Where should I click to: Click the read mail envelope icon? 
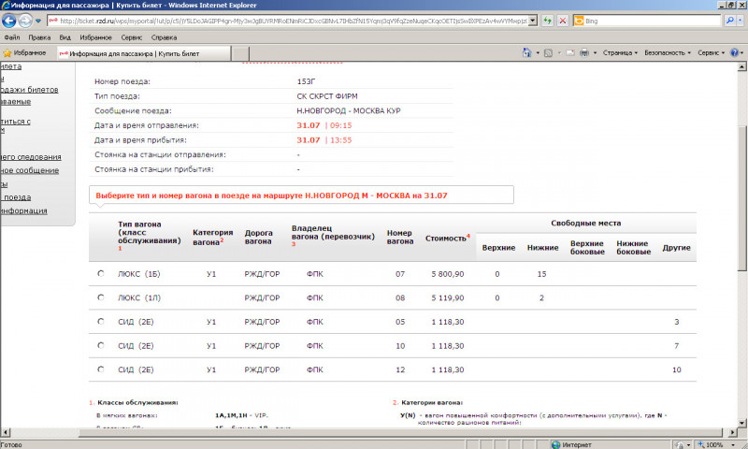570,53
